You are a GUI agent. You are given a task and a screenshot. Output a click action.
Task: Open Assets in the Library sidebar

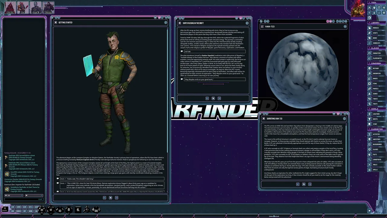[377, 33]
